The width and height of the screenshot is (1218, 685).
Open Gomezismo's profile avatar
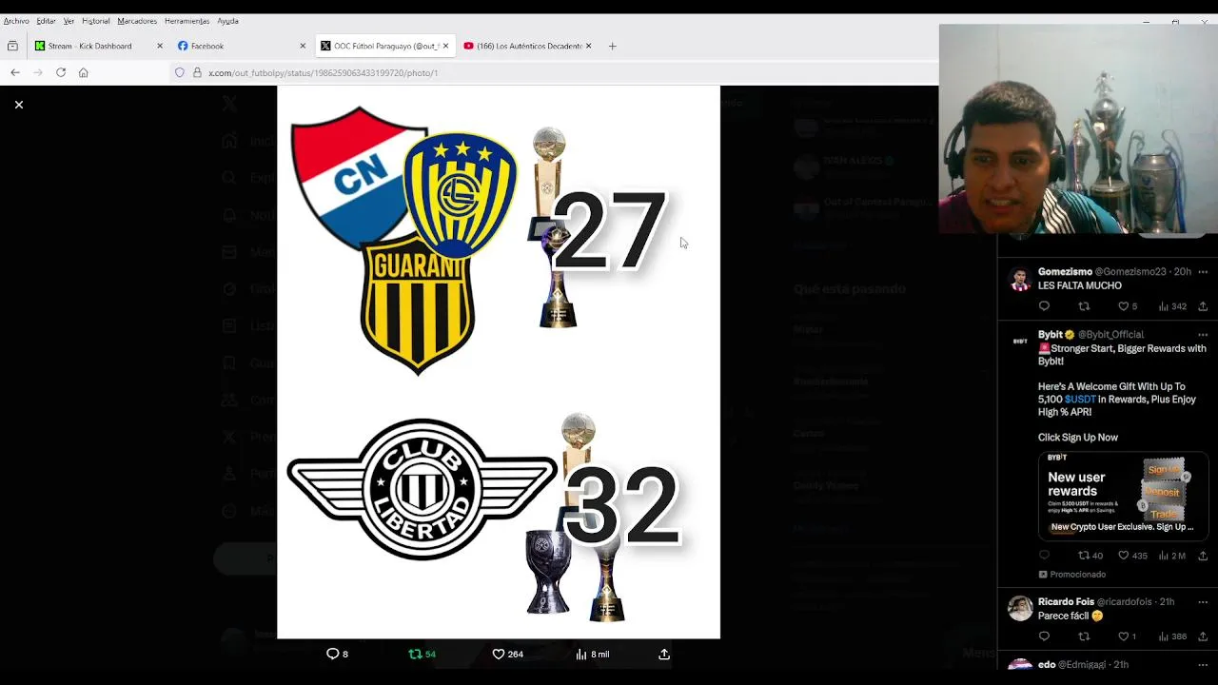point(1020,279)
